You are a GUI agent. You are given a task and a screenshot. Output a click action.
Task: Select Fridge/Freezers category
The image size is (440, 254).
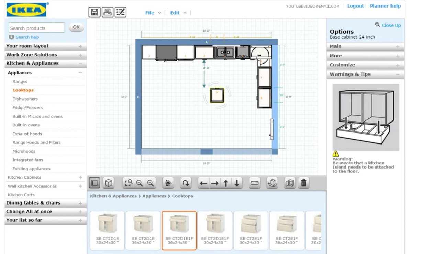[x=27, y=108]
